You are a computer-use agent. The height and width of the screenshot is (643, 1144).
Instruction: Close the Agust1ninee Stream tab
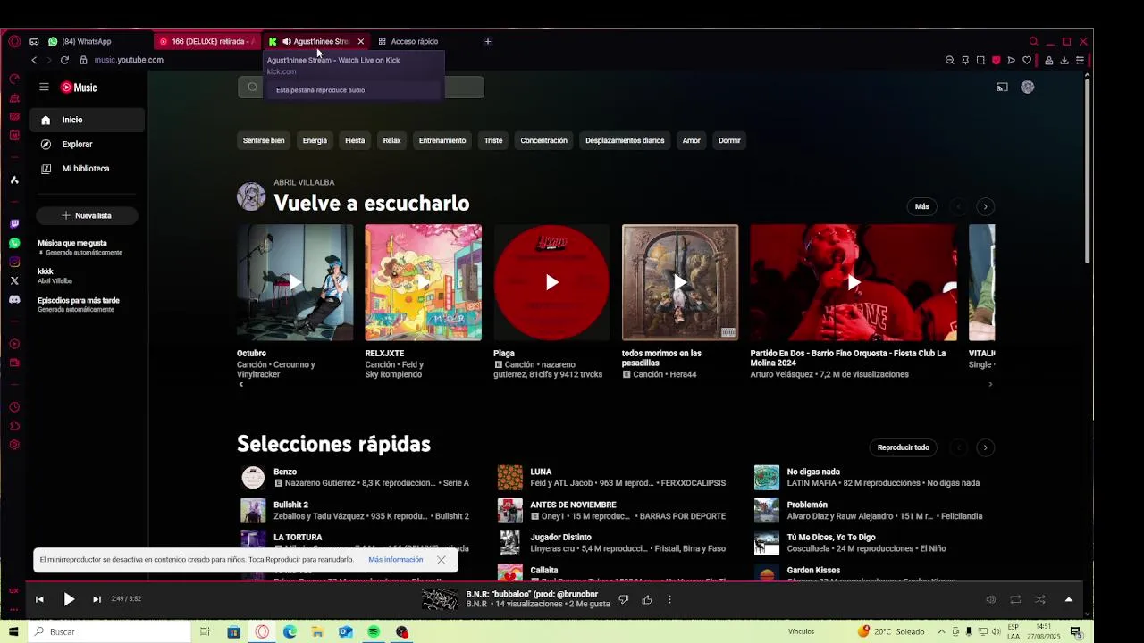tap(361, 41)
